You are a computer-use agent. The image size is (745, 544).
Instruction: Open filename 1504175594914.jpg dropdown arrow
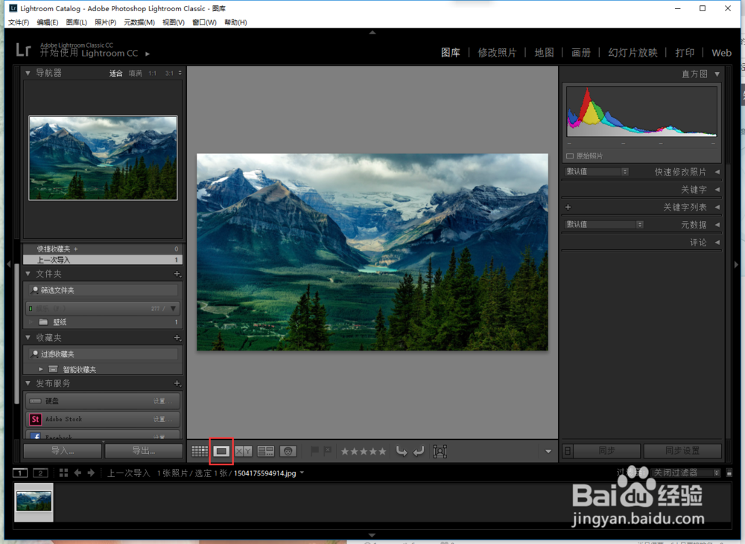tap(302, 473)
